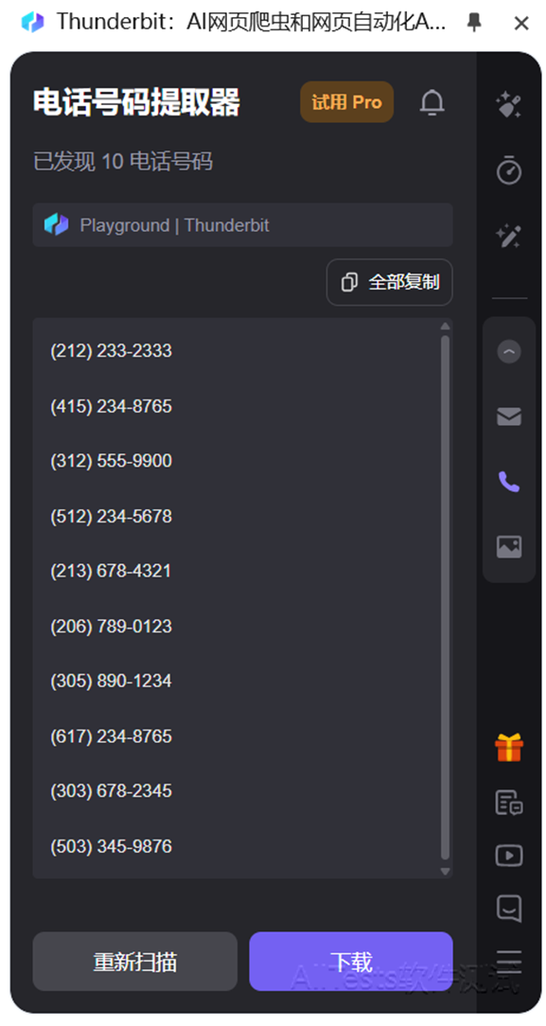Click the 试用 Pro trial button

346,102
